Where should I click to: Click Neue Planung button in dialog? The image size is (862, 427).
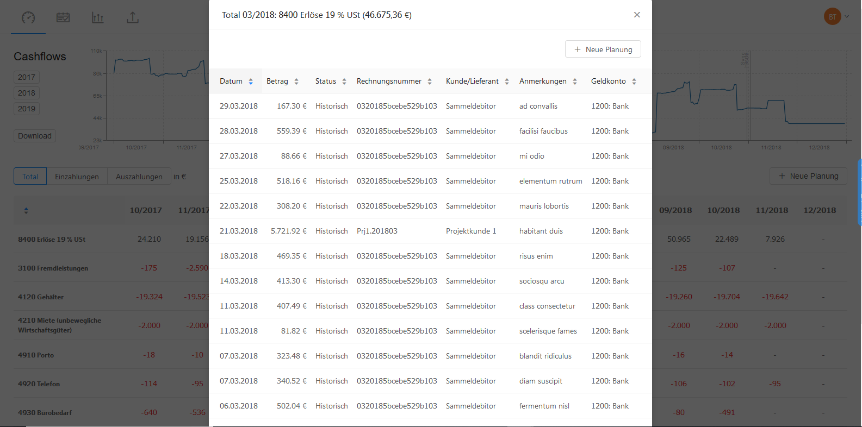pos(603,49)
